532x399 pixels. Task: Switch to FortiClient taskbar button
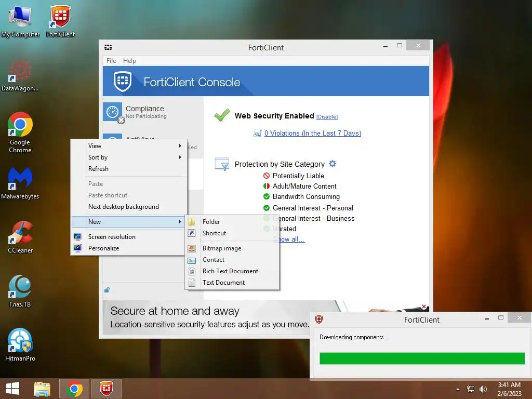click(106, 389)
